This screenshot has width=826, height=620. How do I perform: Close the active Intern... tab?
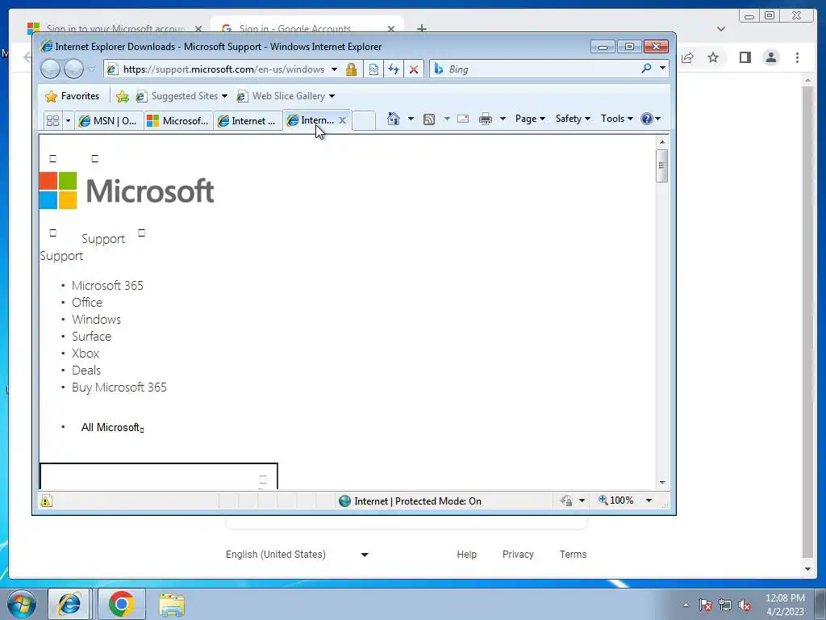(342, 120)
